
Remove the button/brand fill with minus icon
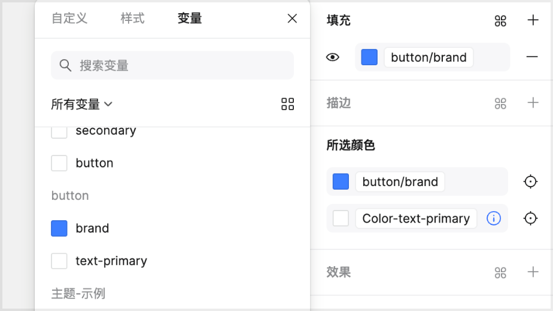pos(532,57)
